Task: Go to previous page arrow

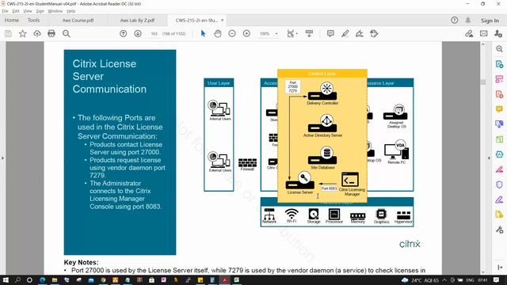Action: point(124,33)
